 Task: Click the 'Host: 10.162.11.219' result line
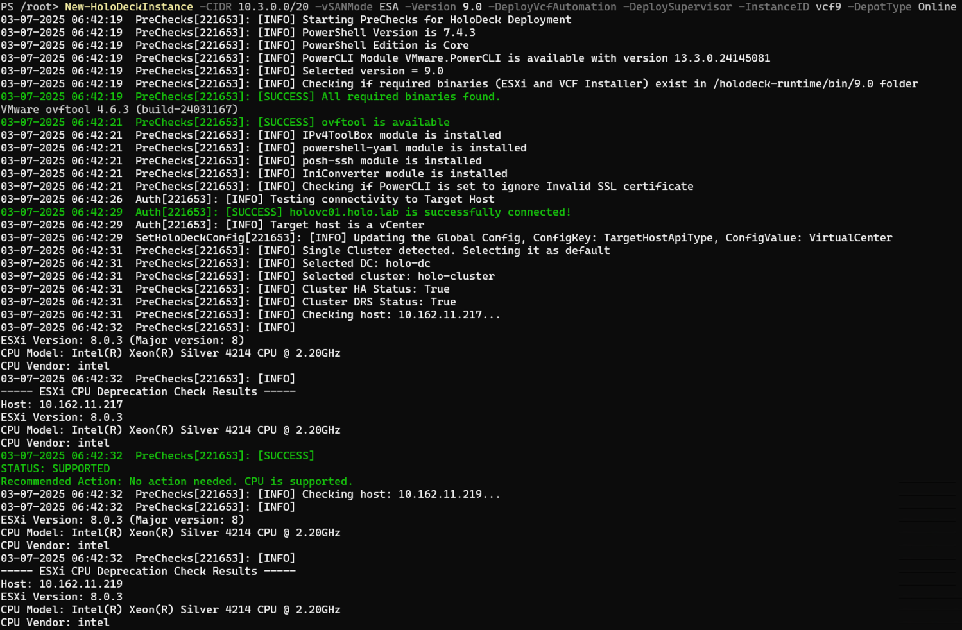tap(62, 584)
